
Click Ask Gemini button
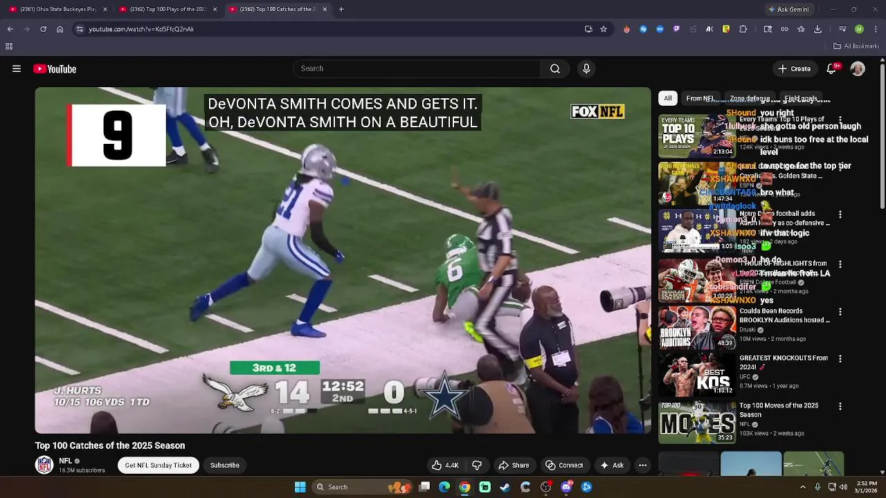788,9
